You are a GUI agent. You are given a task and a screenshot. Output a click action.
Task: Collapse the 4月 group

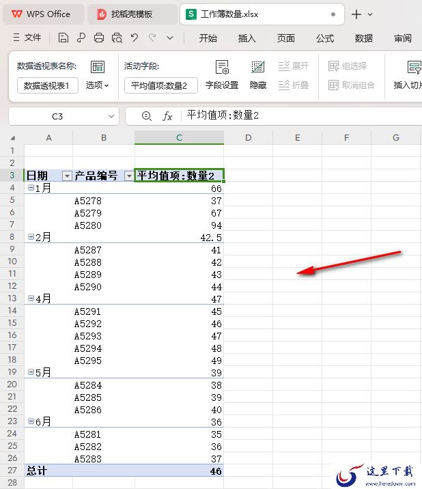click(31, 298)
